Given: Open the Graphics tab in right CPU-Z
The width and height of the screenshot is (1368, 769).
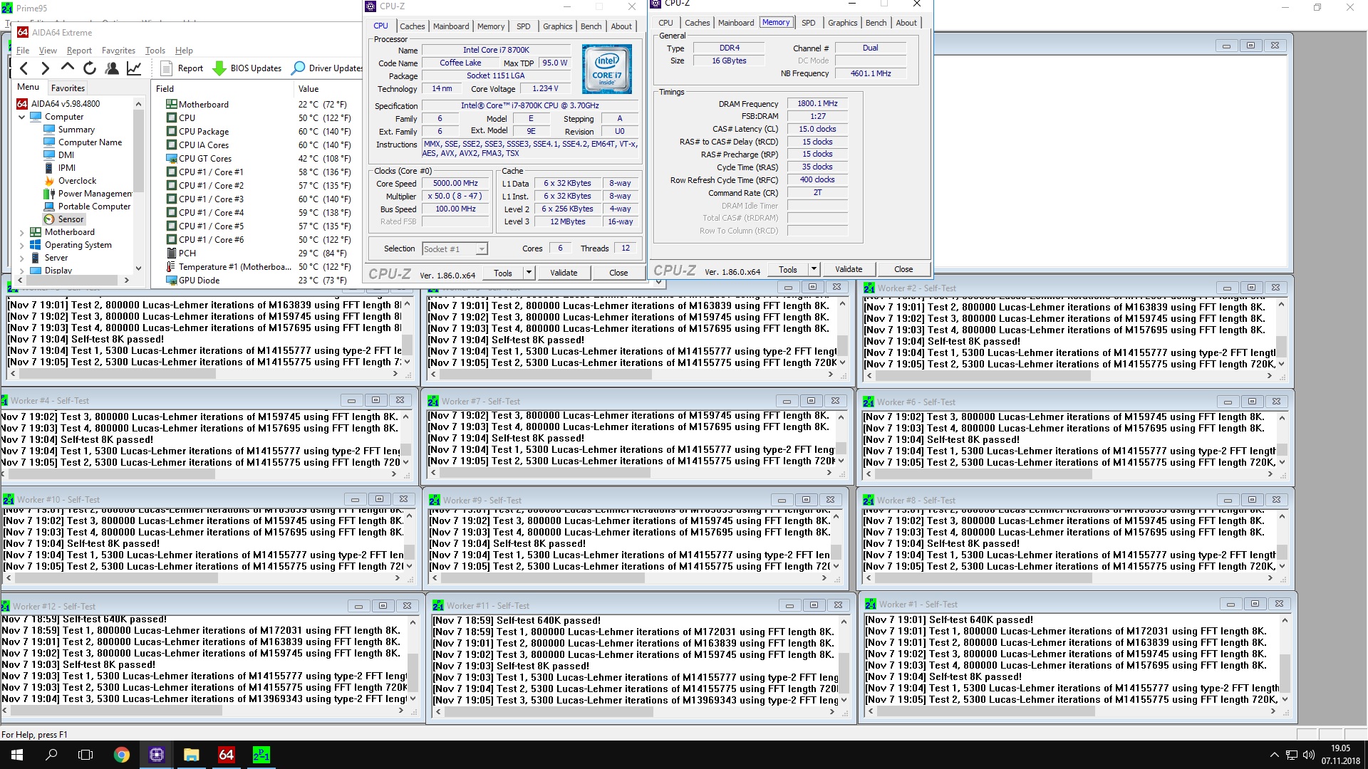Looking at the screenshot, I should [x=842, y=23].
